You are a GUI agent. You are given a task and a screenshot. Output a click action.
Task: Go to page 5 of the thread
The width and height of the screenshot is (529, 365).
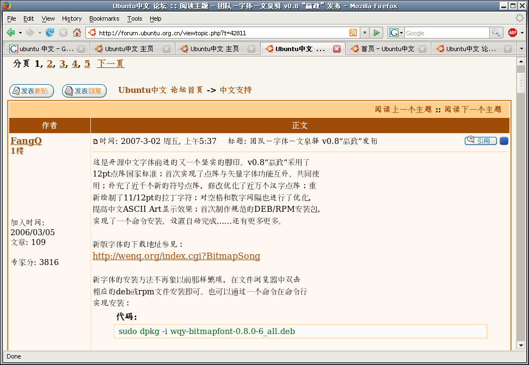[88, 64]
